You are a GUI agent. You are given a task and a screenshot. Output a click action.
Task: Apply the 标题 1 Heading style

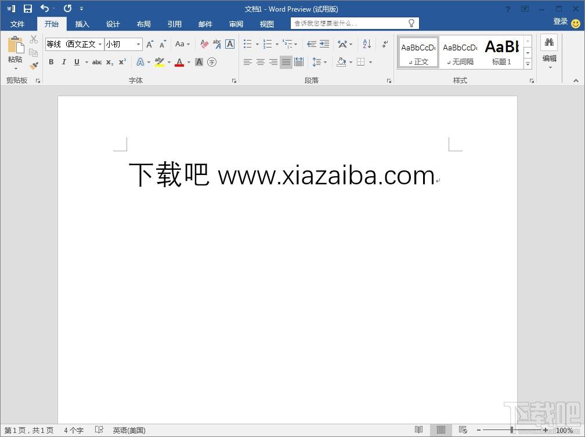[x=502, y=53]
